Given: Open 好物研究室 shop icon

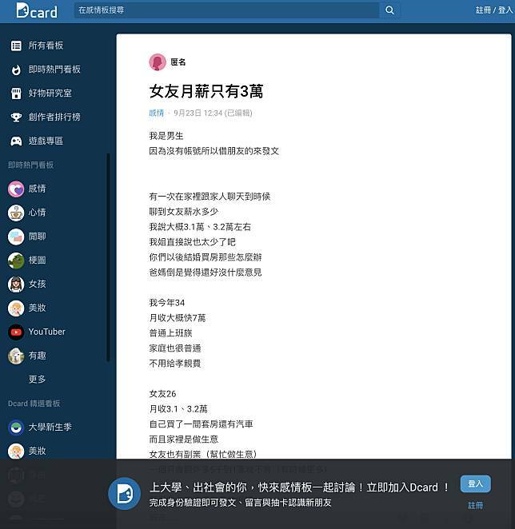Looking at the screenshot, I should 16,93.
